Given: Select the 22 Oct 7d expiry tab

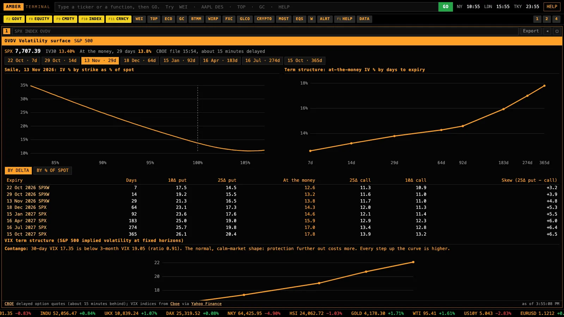Looking at the screenshot, I should [x=22, y=61].
